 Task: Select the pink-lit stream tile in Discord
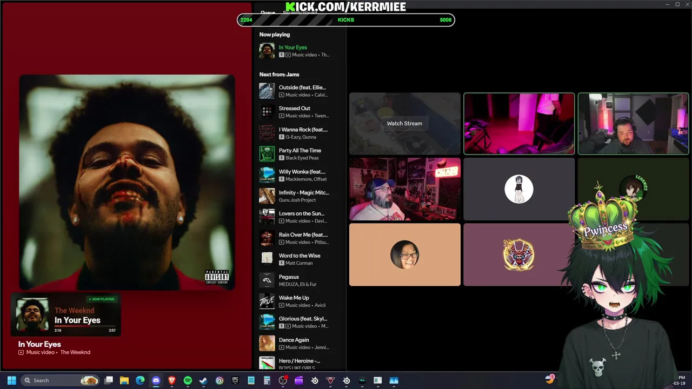point(519,124)
